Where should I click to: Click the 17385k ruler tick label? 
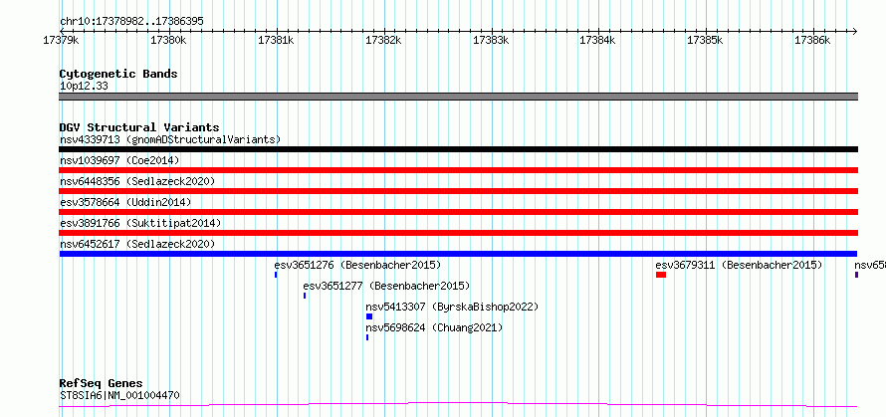point(705,41)
